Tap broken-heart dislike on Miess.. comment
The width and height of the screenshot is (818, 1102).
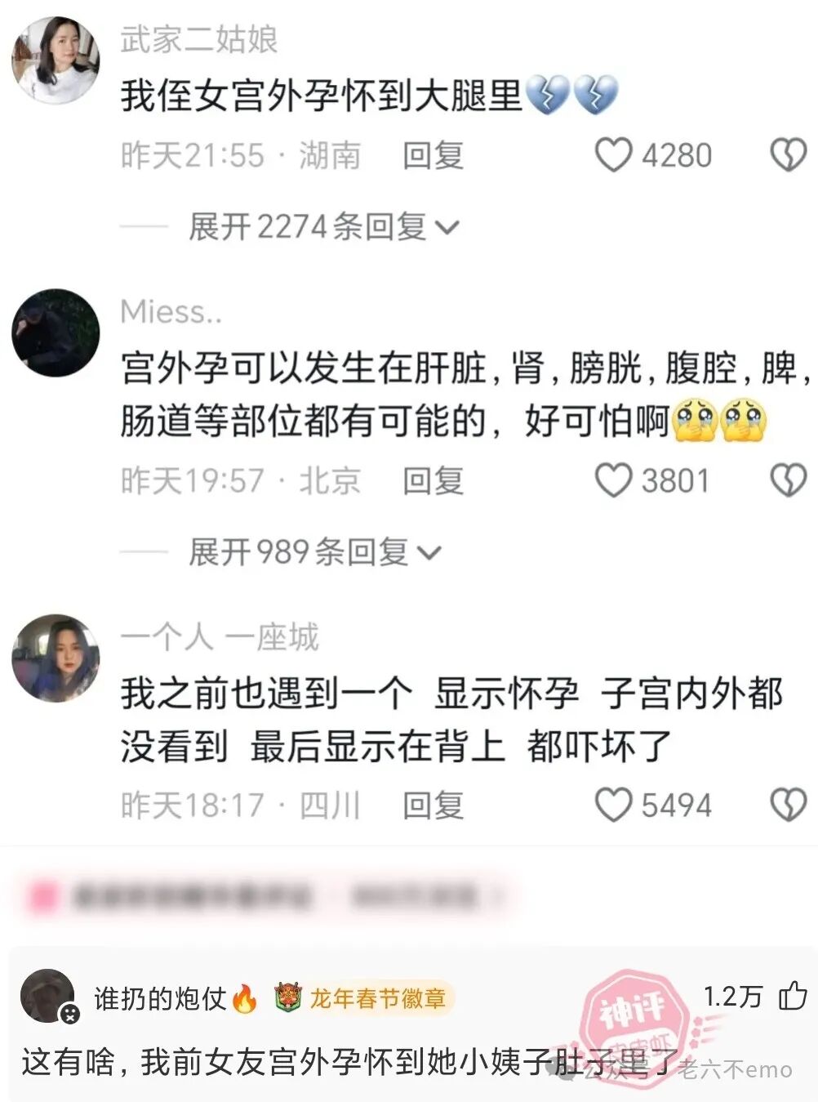click(789, 480)
